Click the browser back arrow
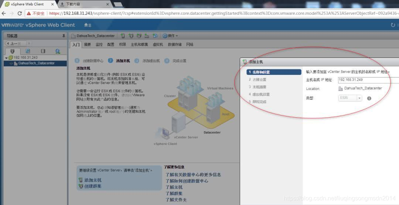This screenshot has width=399, height=205. tap(4, 13)
